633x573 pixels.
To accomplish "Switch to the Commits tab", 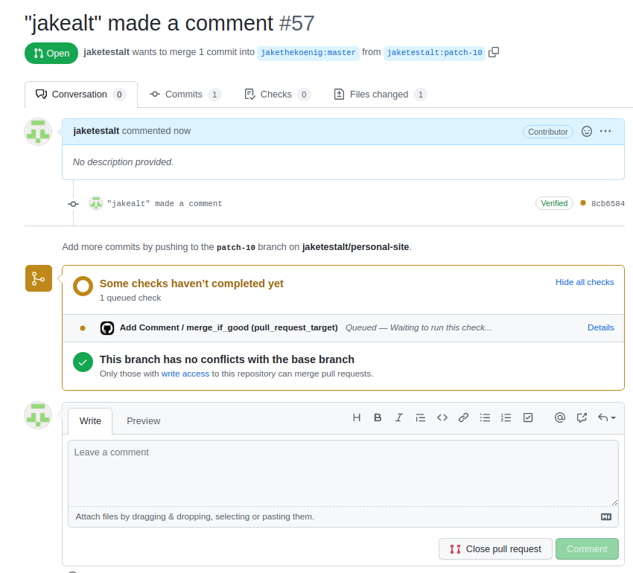I will coord(185,95).
